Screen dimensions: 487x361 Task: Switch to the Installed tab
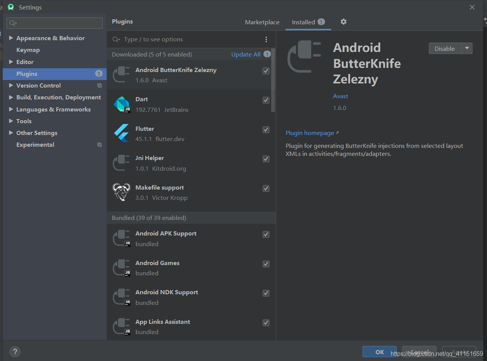tap(308, 22)
